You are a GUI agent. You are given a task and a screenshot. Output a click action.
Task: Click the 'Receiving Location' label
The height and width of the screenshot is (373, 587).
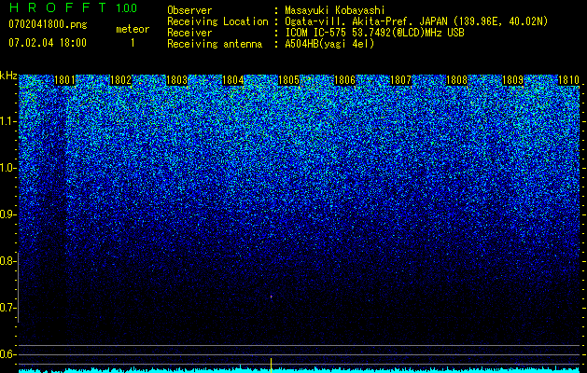pos(217,21)
